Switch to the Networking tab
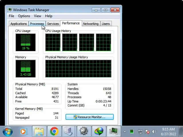Viewport: 183px width, 137px height. [91, 24]
